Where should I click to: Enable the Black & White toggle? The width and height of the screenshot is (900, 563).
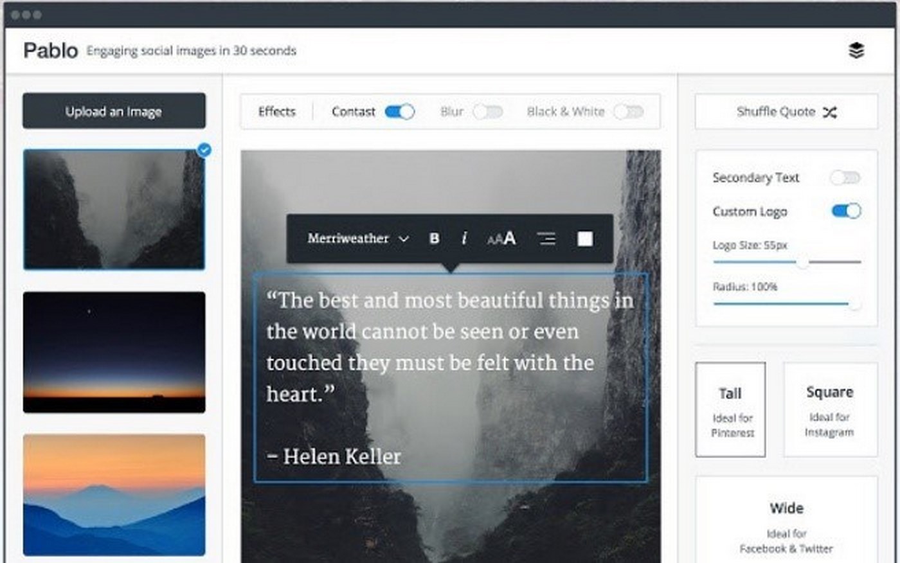tap(628, 112)
